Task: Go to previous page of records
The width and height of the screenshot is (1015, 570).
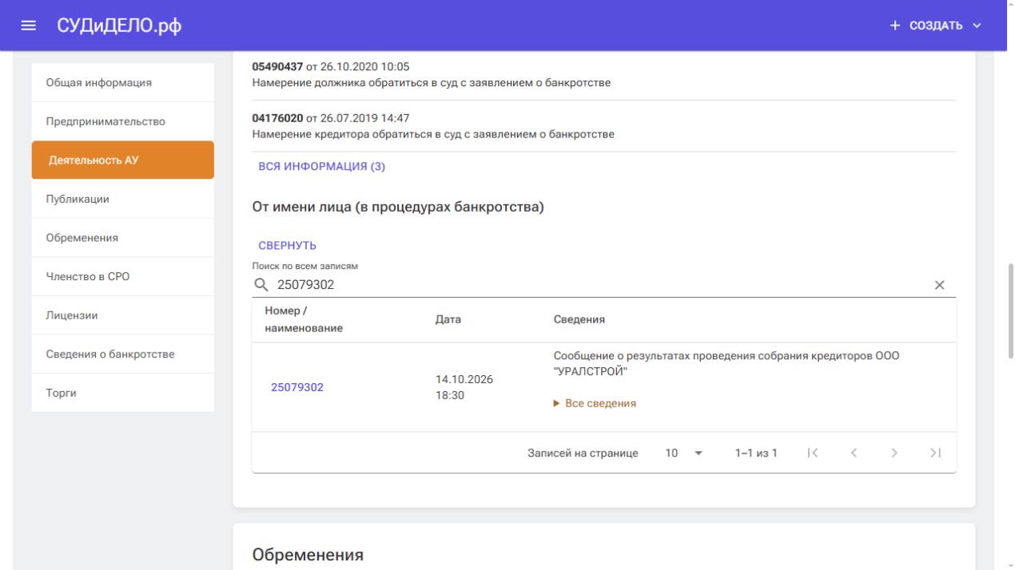Action: (854, 453)
